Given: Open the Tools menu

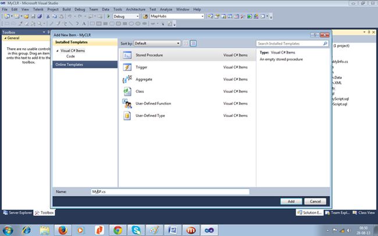Looking at the screenshot, I should 117,9.
